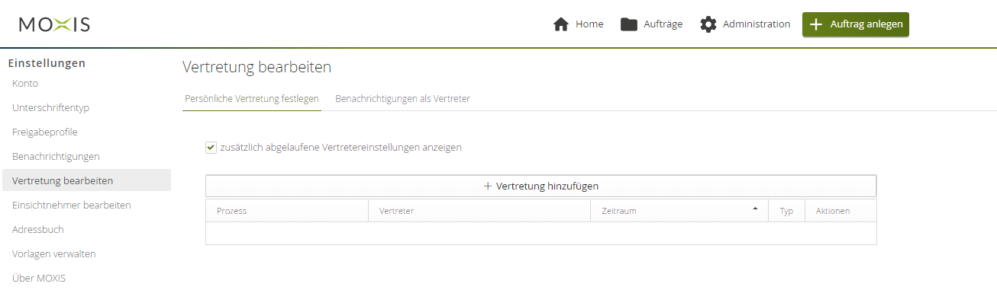
Task: Click plus icon in Auftrag anlegen
Action: point(816,24)
